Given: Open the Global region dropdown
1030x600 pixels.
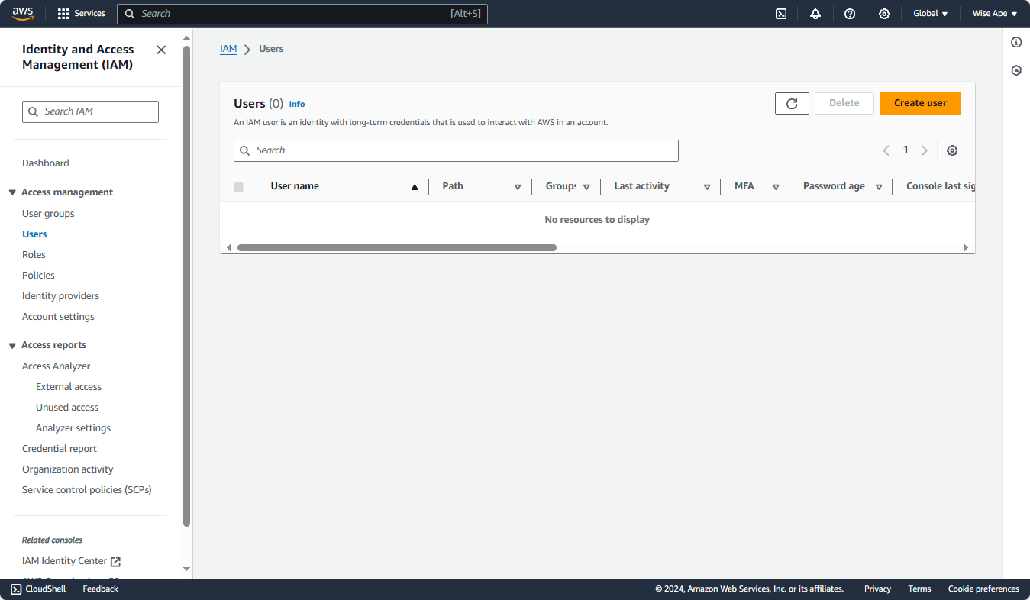Looking at the screenshot, I should pos(931,14).
